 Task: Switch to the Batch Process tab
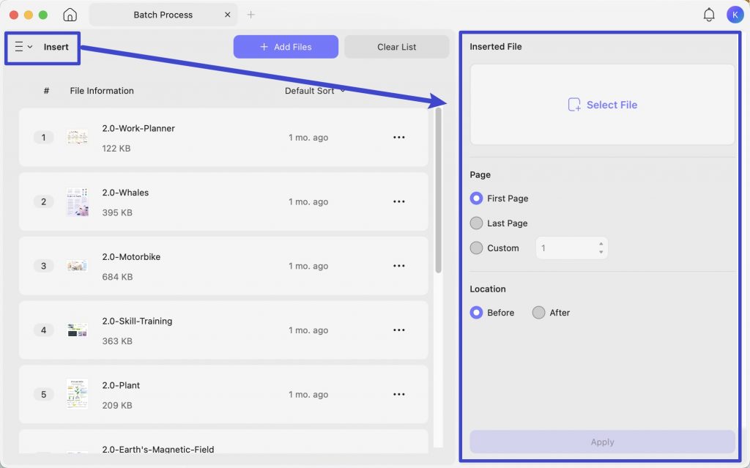click(x=163, y=15)
